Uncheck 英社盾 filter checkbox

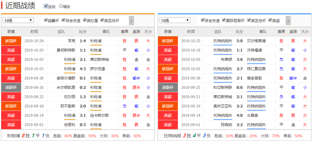click(85, 20)
